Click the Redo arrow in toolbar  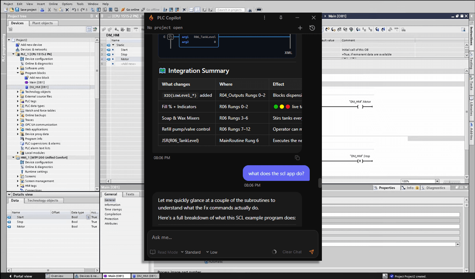click(x=83, y=10)
